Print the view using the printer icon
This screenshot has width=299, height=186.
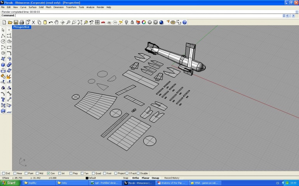22,22
